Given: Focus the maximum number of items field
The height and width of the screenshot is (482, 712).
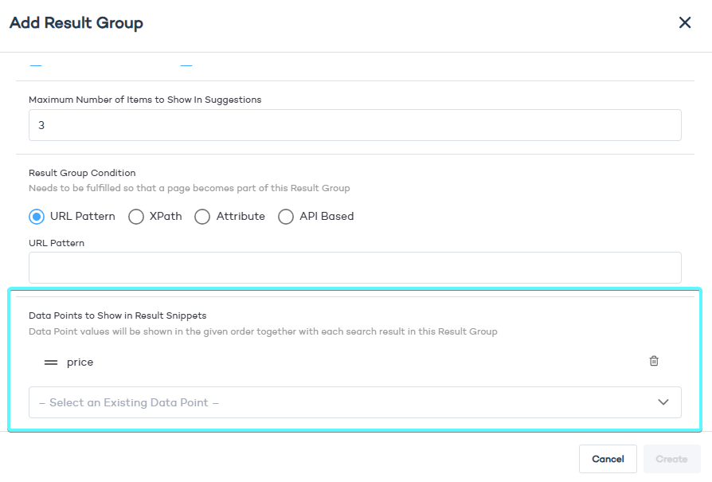Looking at the screenshot, I should [354, 125].
